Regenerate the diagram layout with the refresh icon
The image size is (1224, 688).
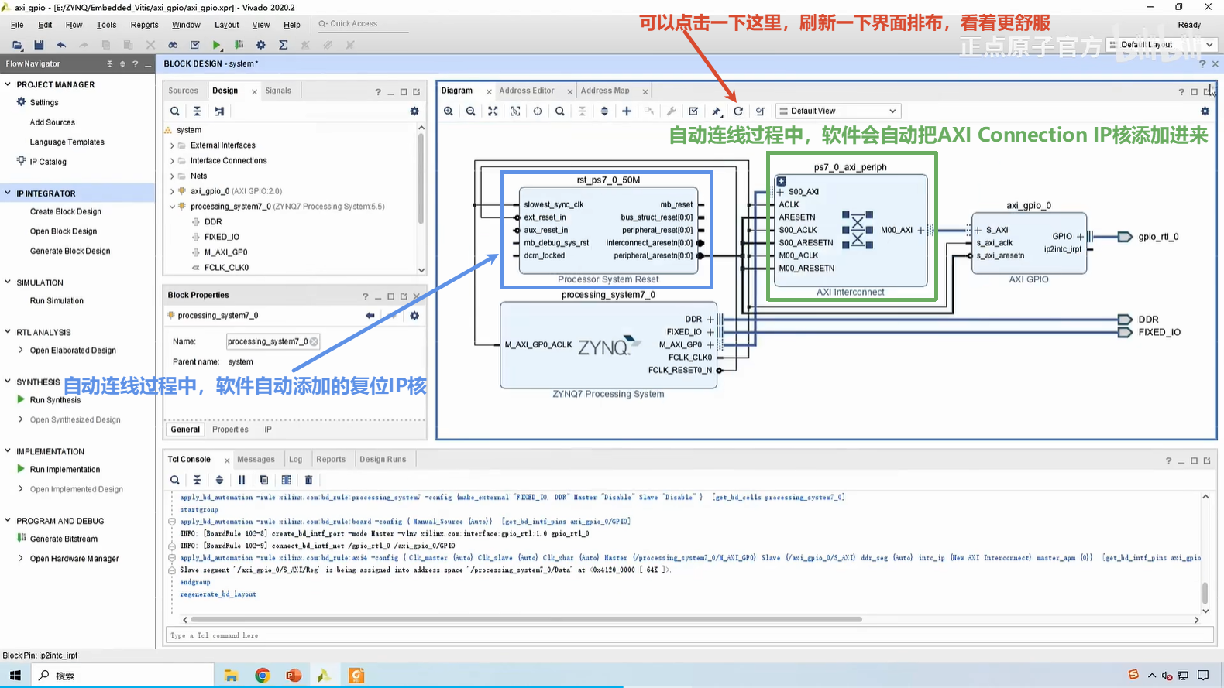738,111
